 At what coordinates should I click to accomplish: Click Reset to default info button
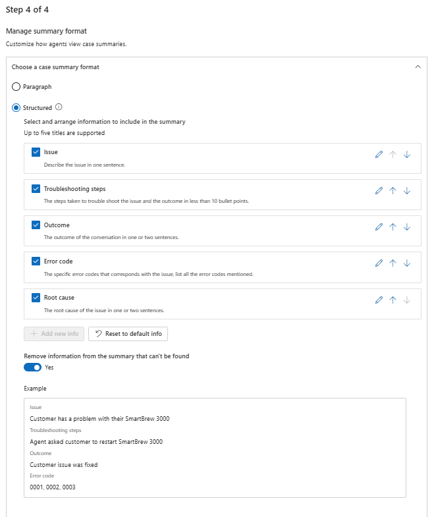click(128, 334)
